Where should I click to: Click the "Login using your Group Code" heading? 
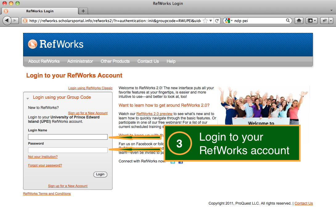click(62, 97)
